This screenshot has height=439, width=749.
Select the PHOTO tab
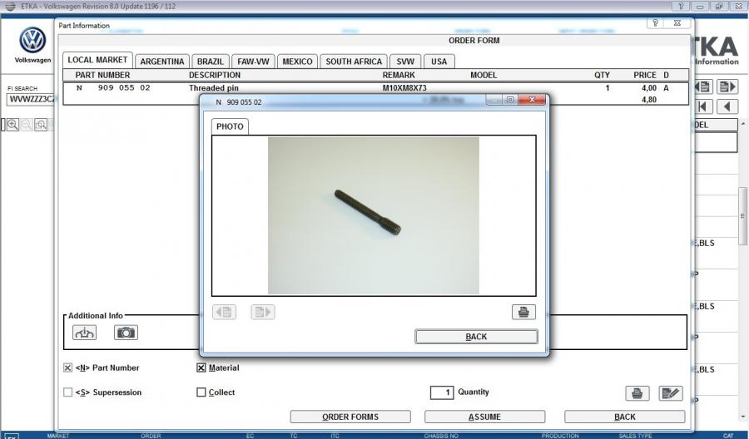[x=230, y=126]
